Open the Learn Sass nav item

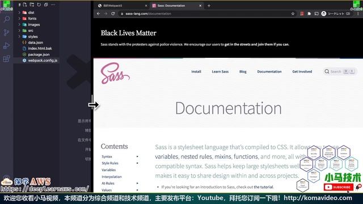tap(220, 71)
